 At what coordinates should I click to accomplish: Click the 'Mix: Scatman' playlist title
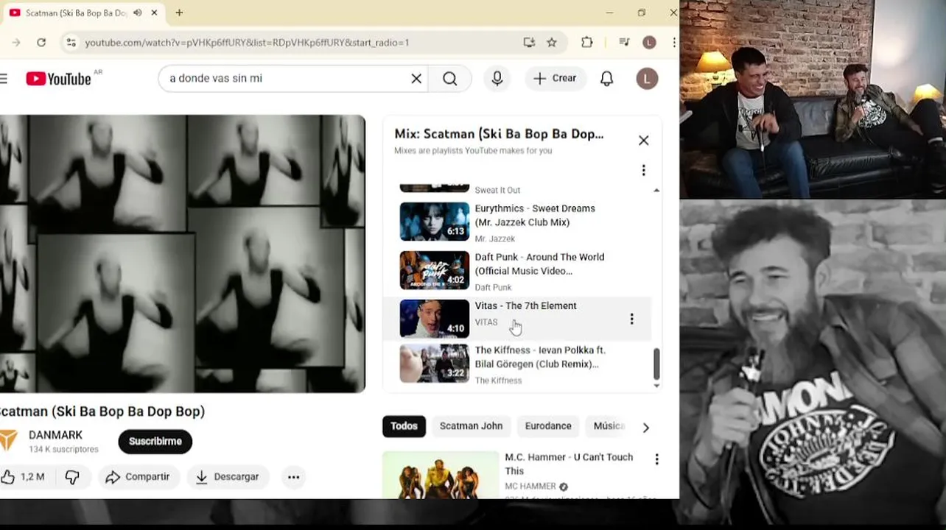[x=499, y=134]
